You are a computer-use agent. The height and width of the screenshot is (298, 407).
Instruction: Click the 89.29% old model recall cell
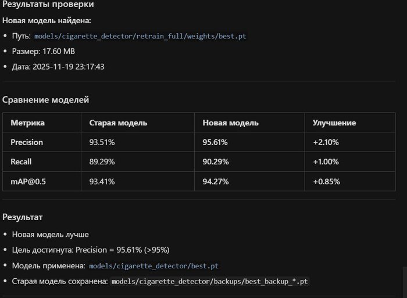102,161
